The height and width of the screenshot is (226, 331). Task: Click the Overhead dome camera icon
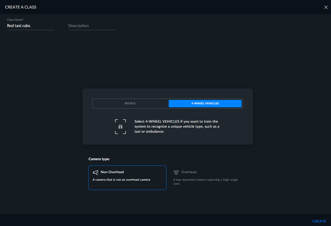[x=176, y=172]
